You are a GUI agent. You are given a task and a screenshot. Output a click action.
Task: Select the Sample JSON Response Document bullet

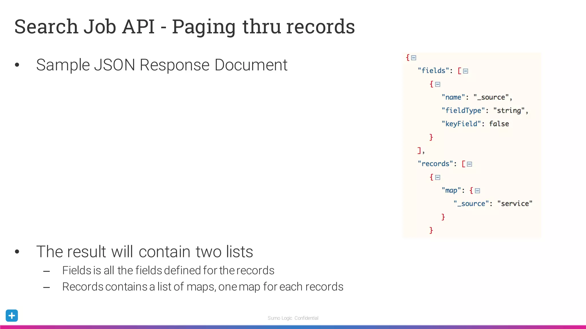pos(162,65)
